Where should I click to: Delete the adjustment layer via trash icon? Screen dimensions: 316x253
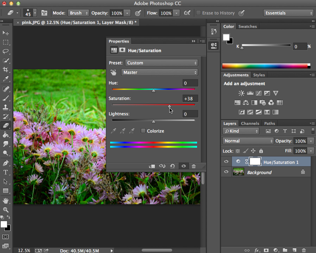194,166
